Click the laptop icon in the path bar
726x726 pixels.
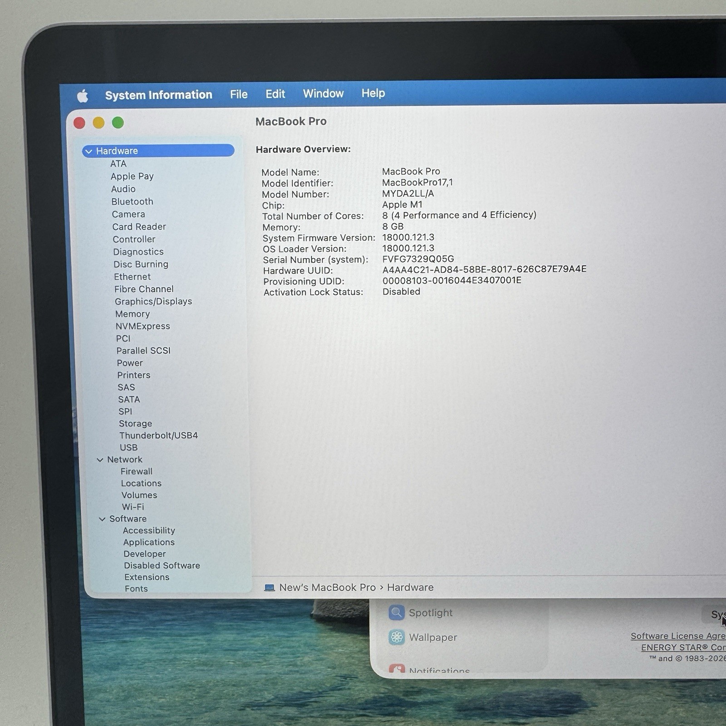(x=270, y=588)
